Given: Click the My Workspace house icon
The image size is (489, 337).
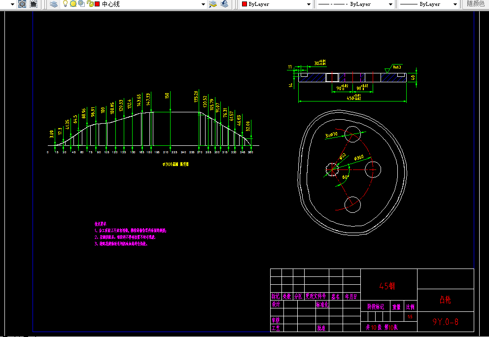Looking at the screenshot, I should click(x=34, y=4).
